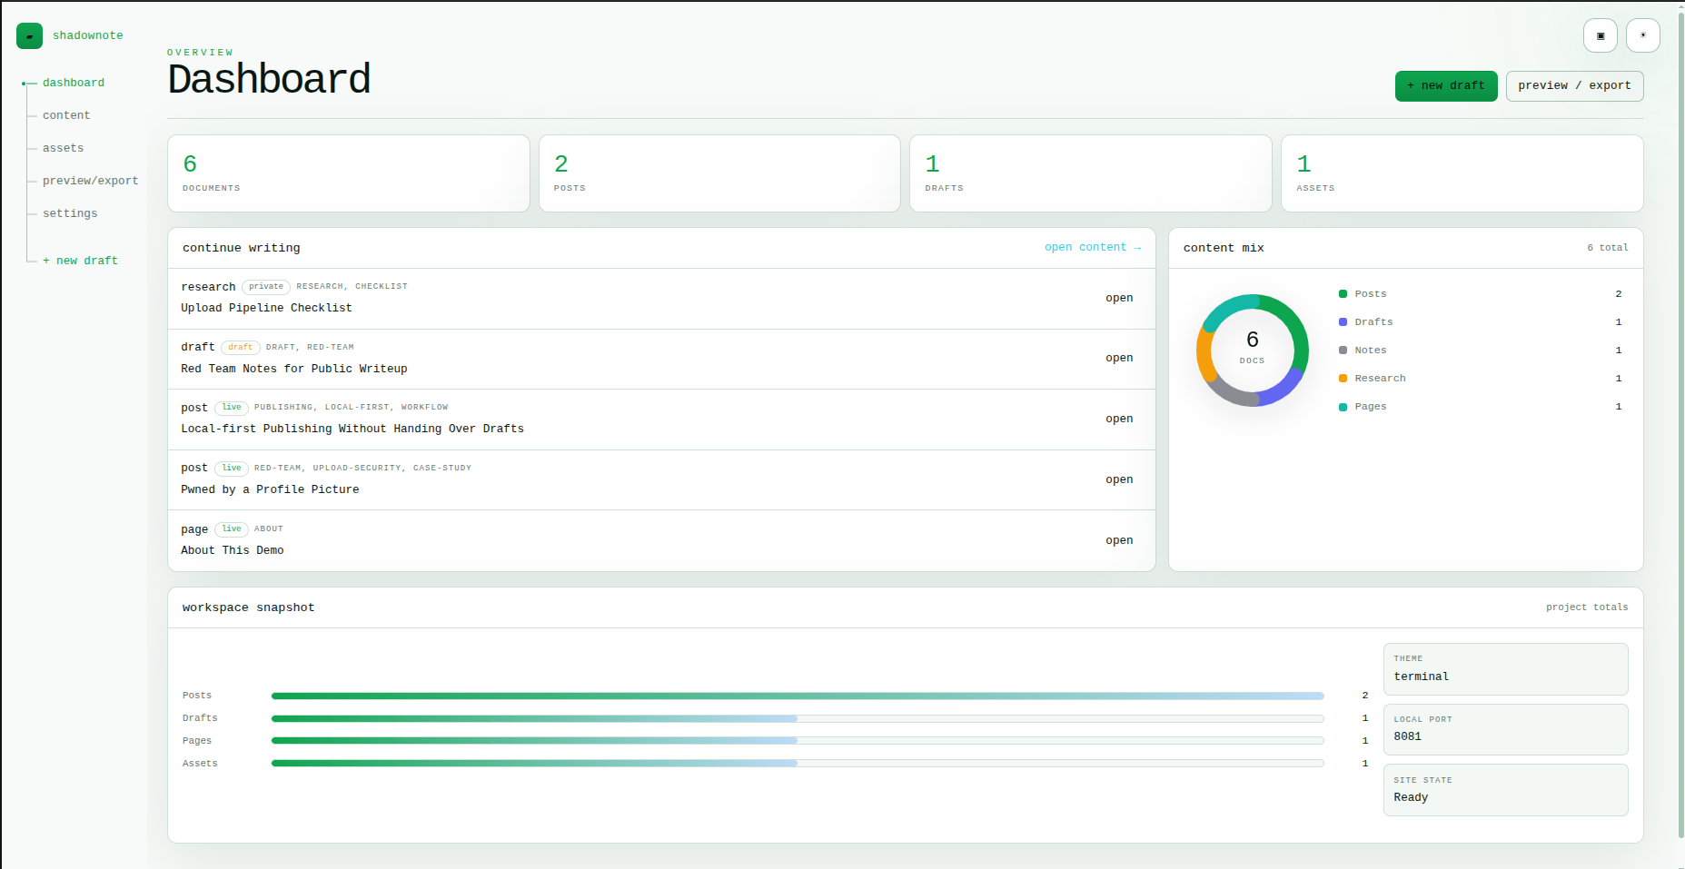This screenshot has width=1685, height=869.
Task: Click the 'Notes' legend label
Action: pyautogui.click(x=1370, y=351)
